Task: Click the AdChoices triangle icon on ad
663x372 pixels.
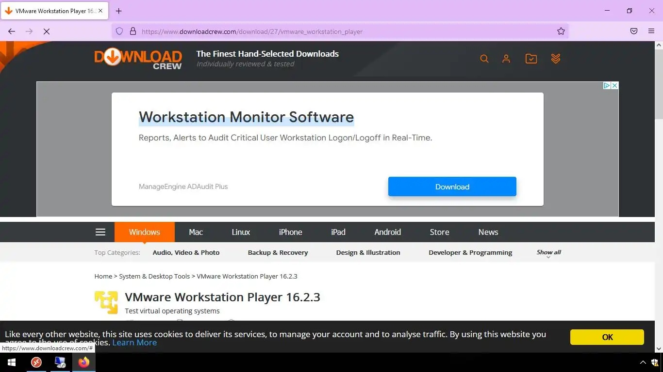Action: click(x=607, y=85)
